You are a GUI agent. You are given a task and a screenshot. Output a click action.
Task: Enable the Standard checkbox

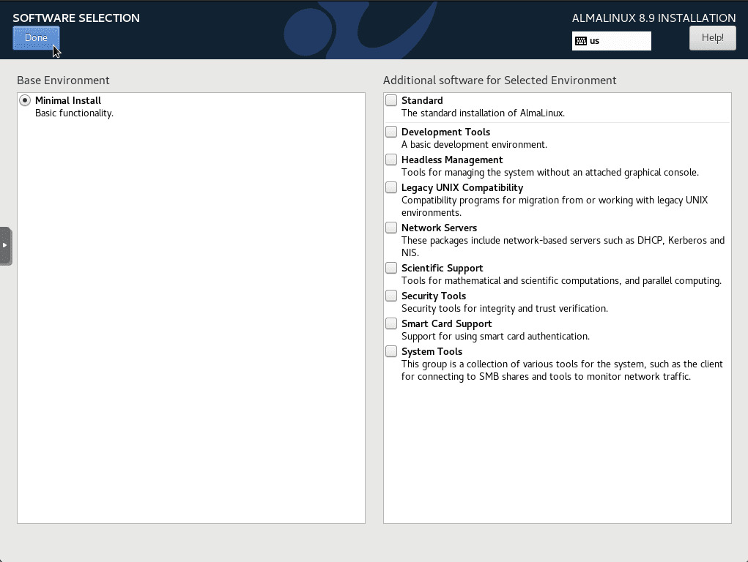pos(392,101)
